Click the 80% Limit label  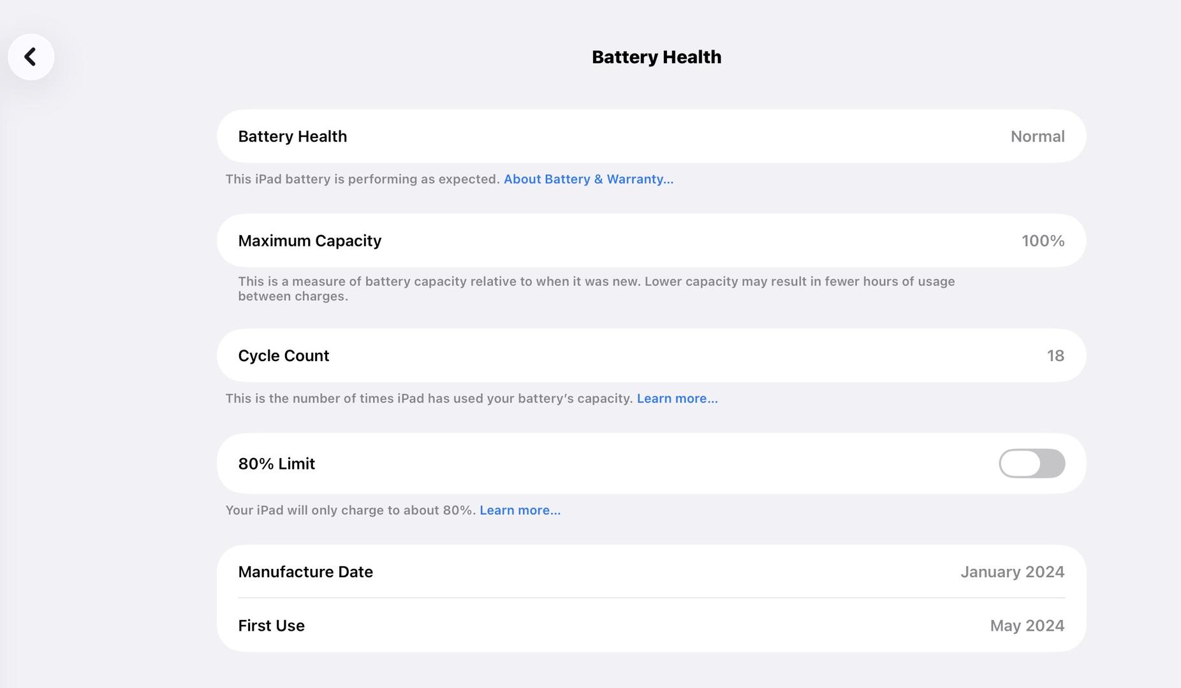pyautogui.click(x=276, y=464)
